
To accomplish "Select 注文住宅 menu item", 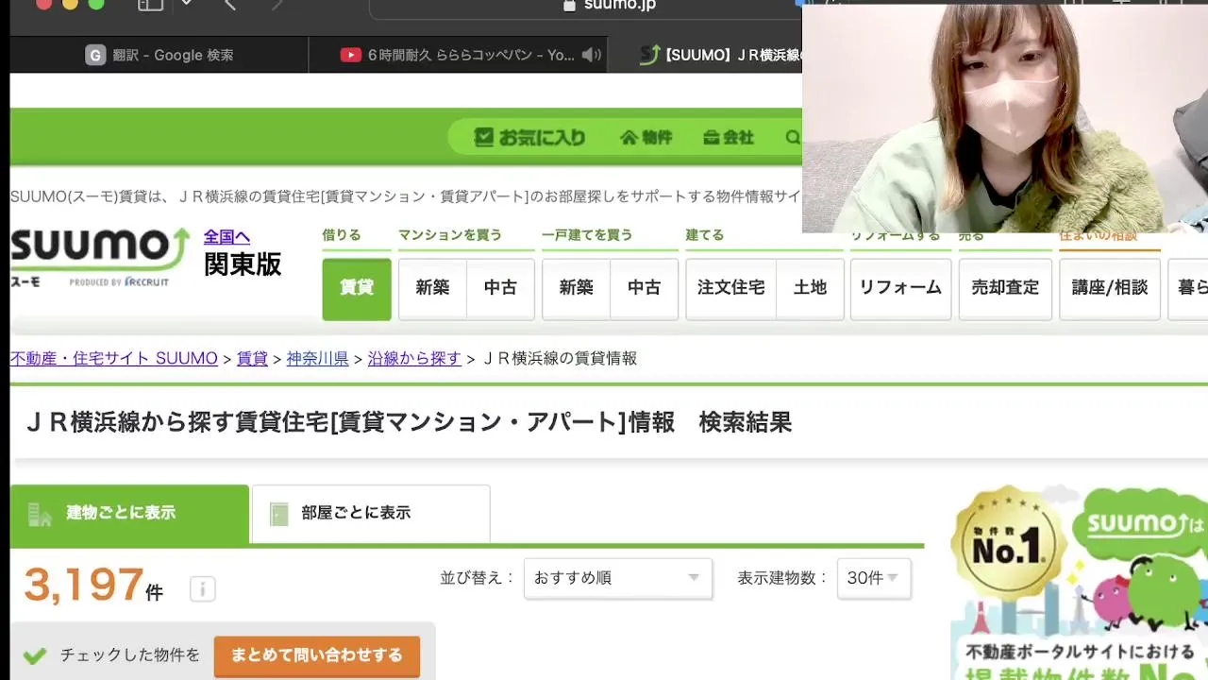I will [730, 288].
